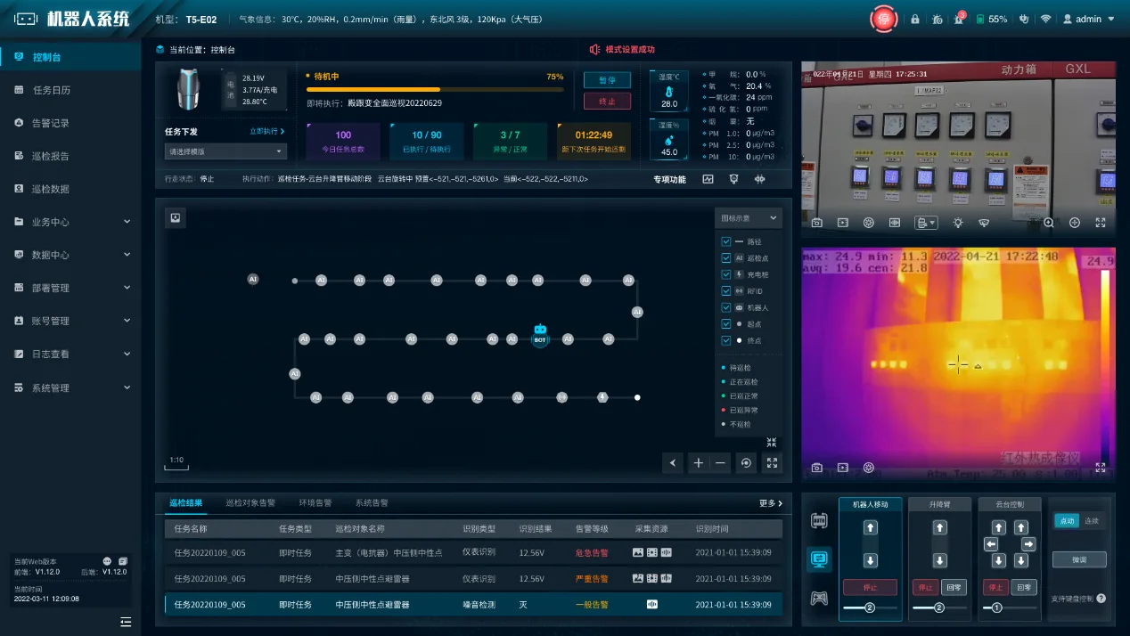Image resolution: width=1130 pixels, height=636 pixels.
Task: Uncheck the 巡检点 legend checkbox
Action: click(726, 258)
